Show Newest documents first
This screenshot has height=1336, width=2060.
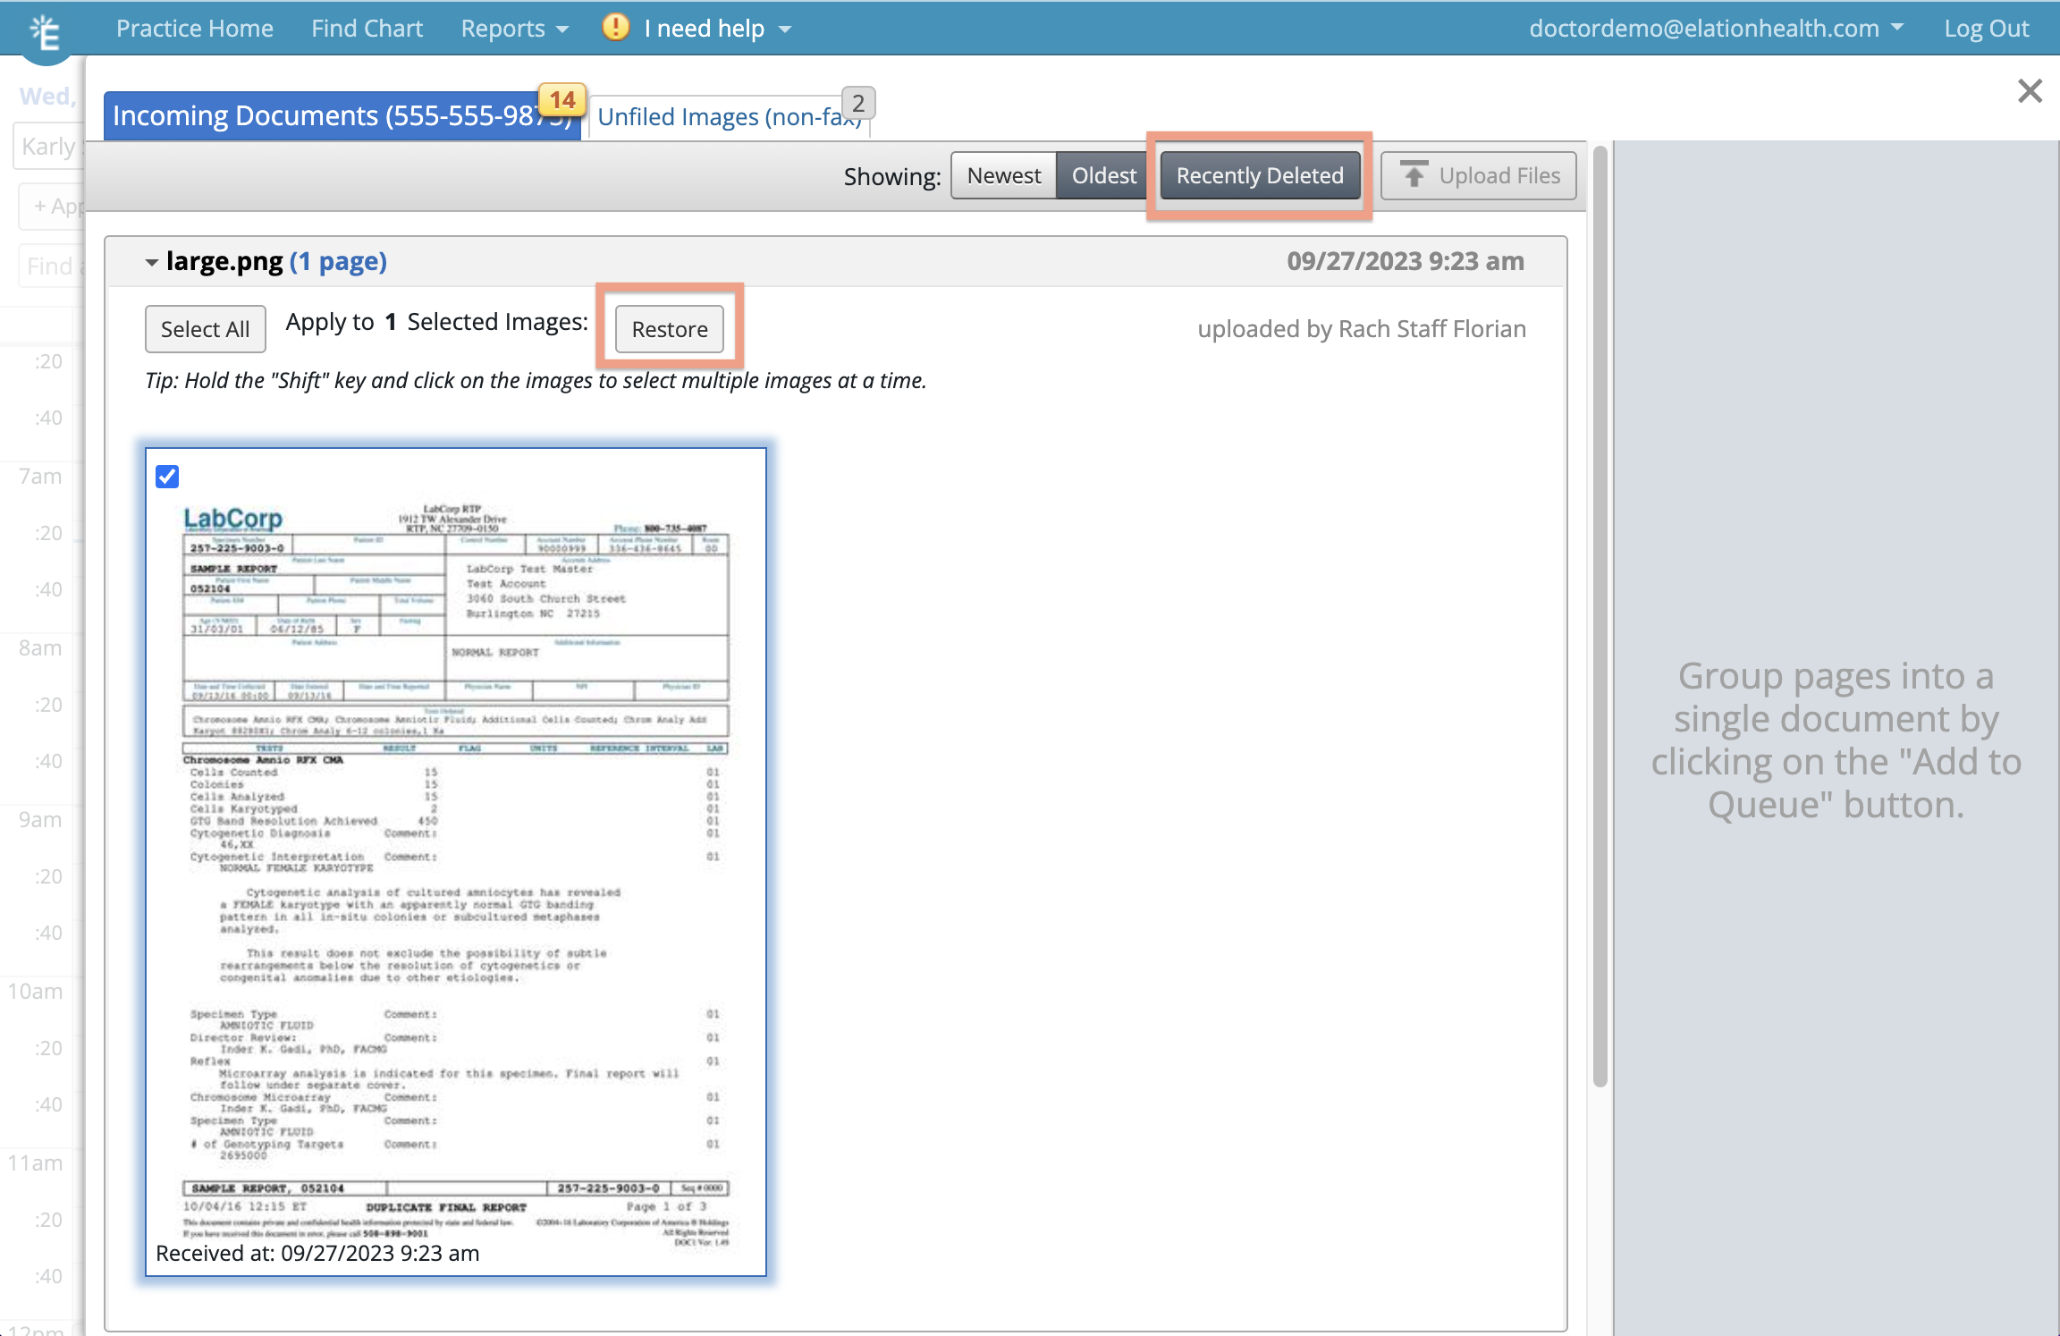tap(1003, 175)
